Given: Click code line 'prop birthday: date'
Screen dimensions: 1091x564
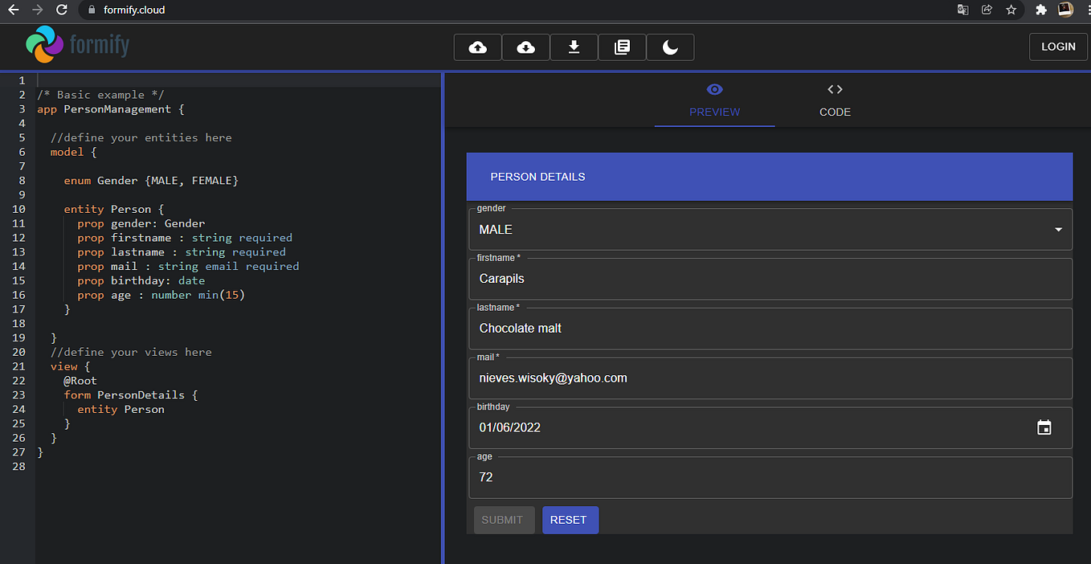Looking at the screenshot, I should pyautogui.click(x=141, y=280).
